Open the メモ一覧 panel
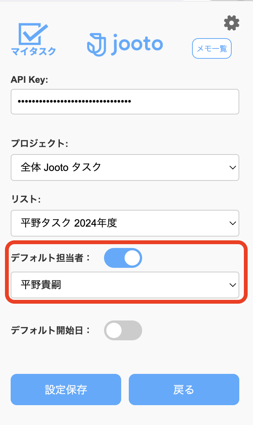The image size is (253, 425). 211,48
